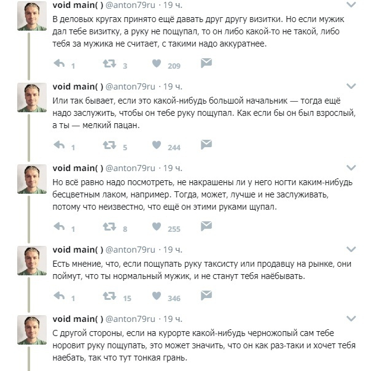374x371 pixels.
Task: Open the 19 ч. timestamp on fourth tweet
Action: tap(172, 250)
